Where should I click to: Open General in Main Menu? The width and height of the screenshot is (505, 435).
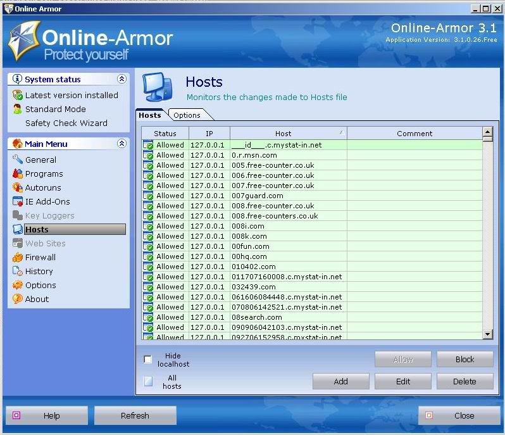(41, 160)
